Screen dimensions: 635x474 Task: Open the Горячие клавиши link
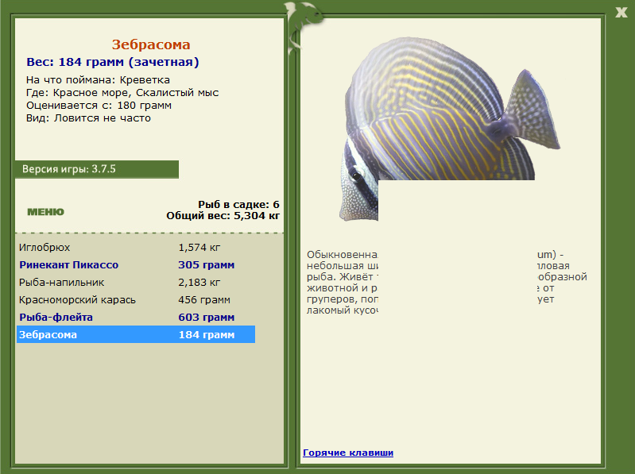[x=348, y=453]
